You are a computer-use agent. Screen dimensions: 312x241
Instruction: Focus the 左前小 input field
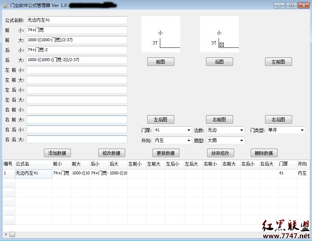coord(77,70)
